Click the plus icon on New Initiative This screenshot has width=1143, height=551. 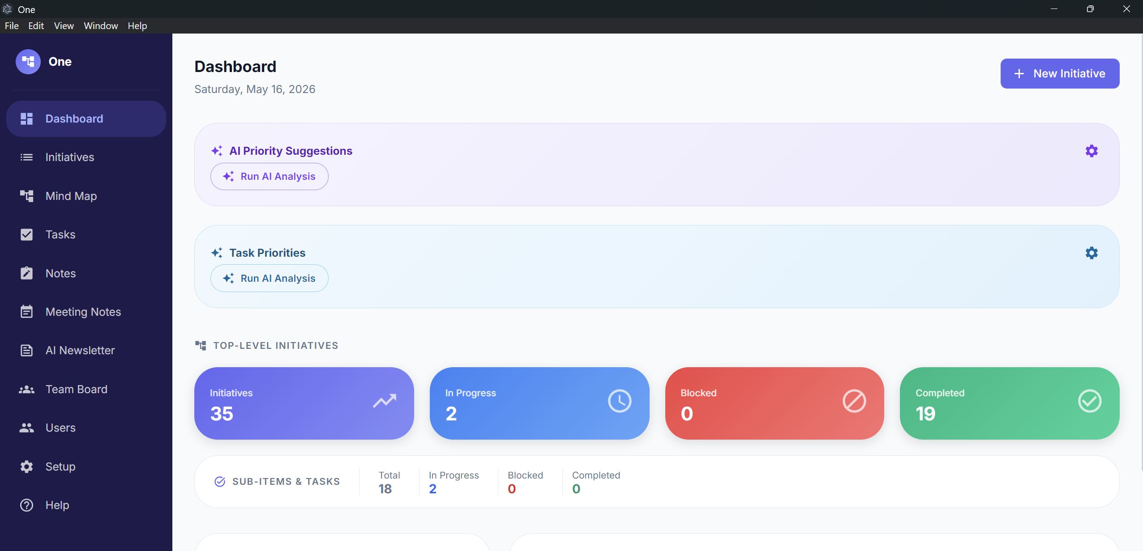coord(1019,73)
